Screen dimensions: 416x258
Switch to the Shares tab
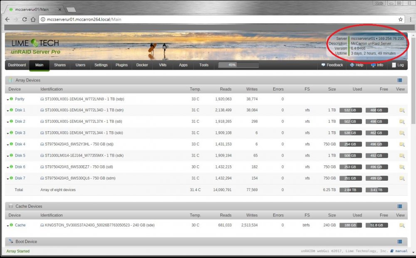(59, 65)
